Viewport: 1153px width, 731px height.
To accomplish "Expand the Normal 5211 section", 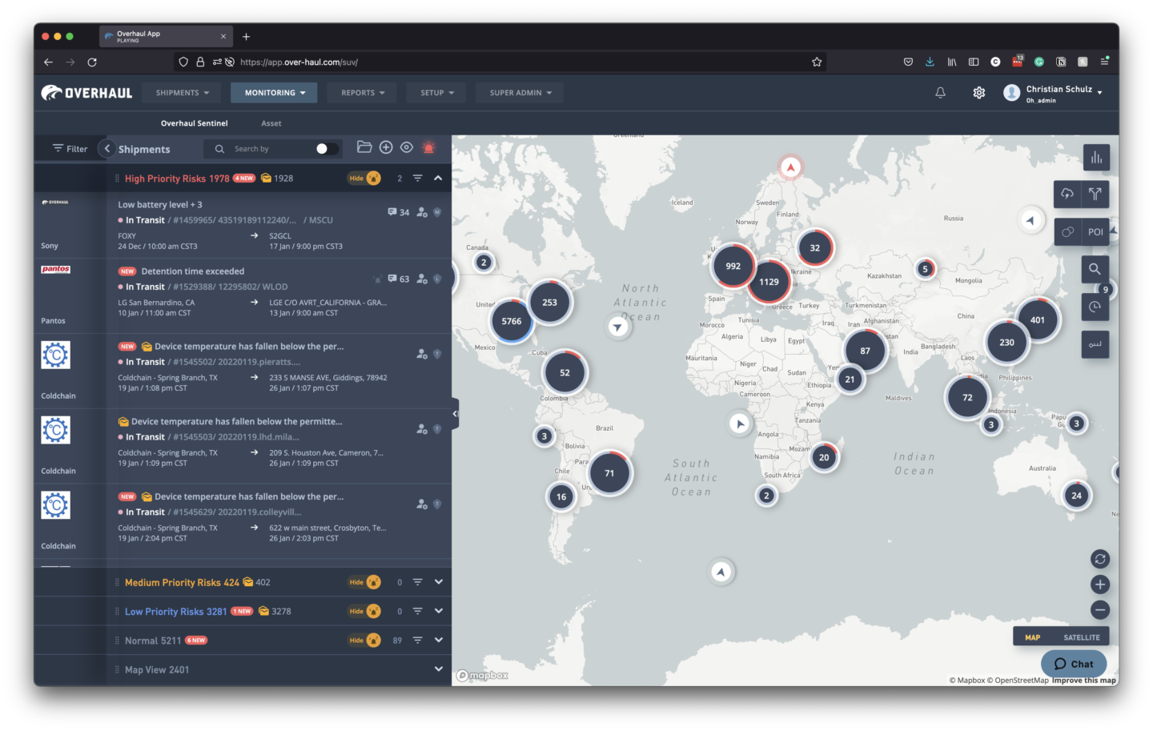I will click(438, 640).
